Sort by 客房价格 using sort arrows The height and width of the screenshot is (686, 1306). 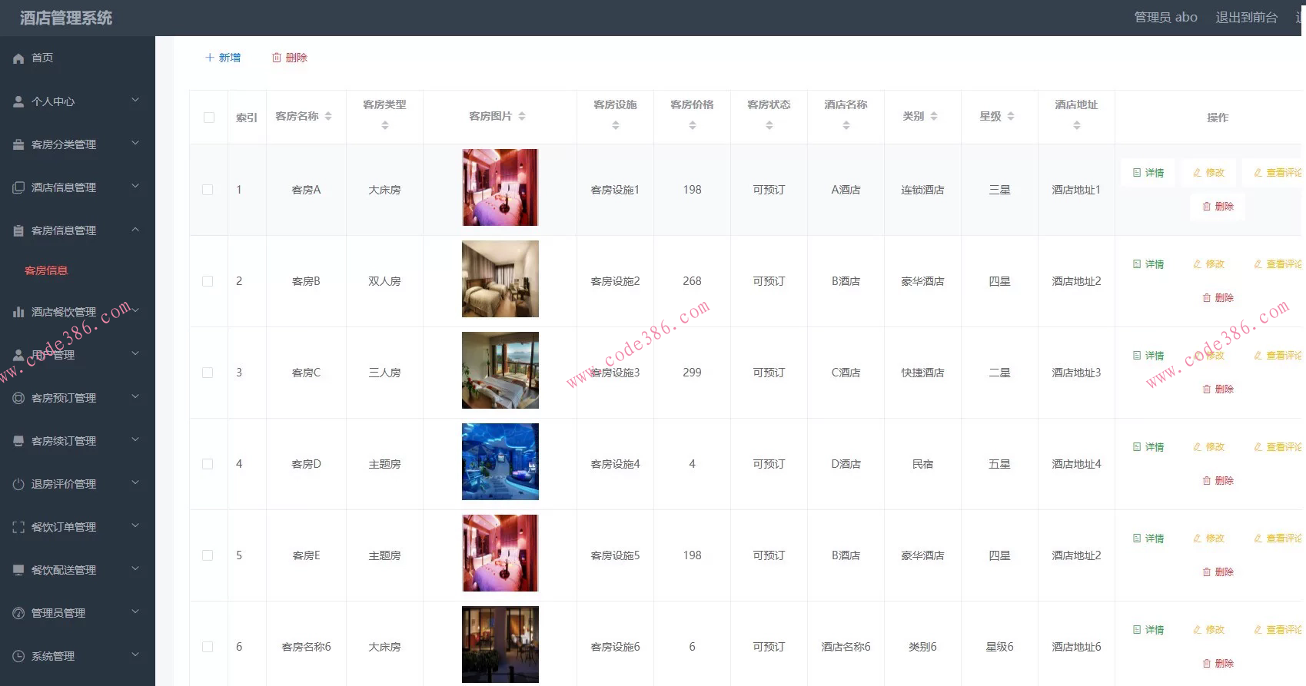pyautogui.click(x=693, y=125)
